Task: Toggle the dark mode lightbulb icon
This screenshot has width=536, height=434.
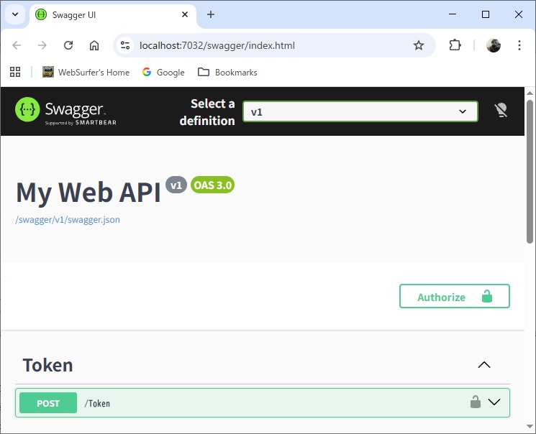Action: (x=501, y=110)
